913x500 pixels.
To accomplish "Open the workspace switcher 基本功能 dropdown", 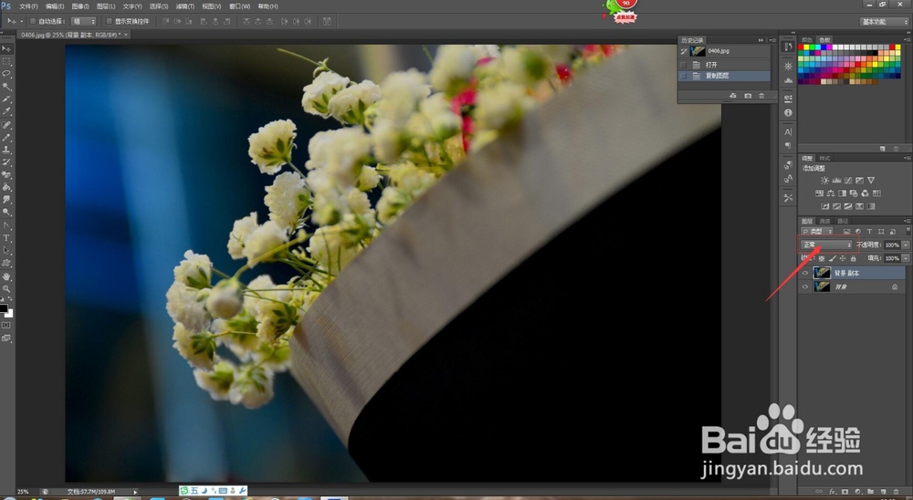I will tap(884, 22).
